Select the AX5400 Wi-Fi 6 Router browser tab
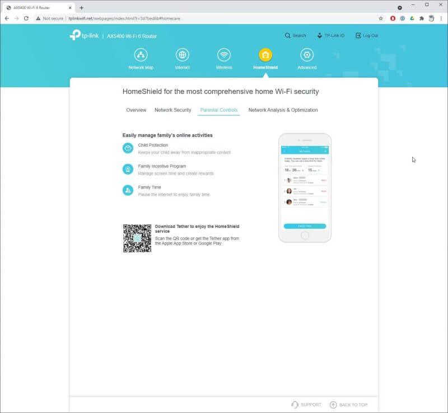This screenshot has width=448, height=413. [38, 8]
